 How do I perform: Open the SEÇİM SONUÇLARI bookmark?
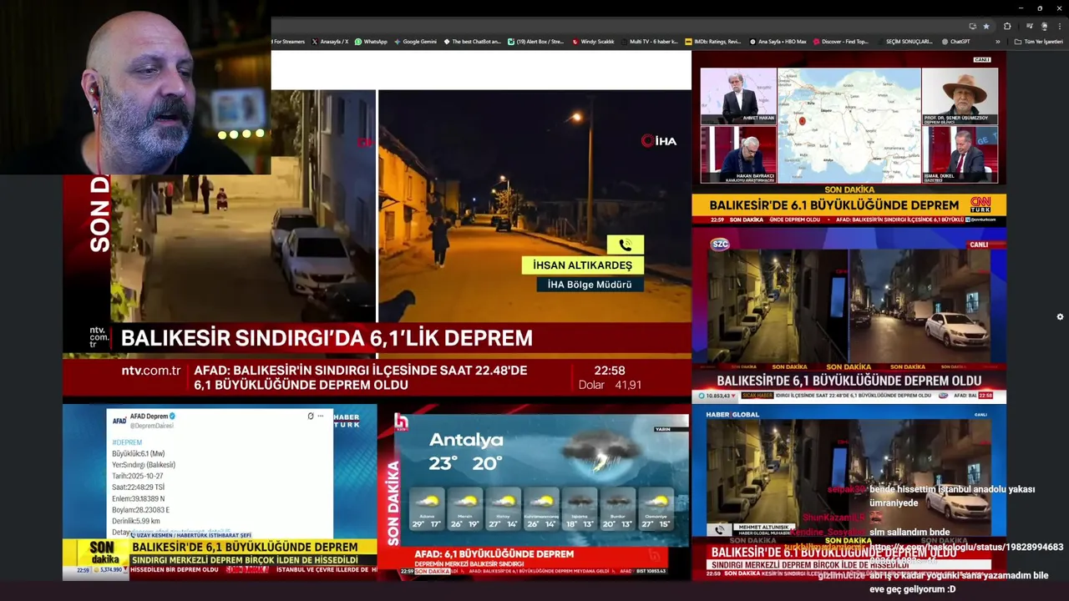[x=904, y=41]
